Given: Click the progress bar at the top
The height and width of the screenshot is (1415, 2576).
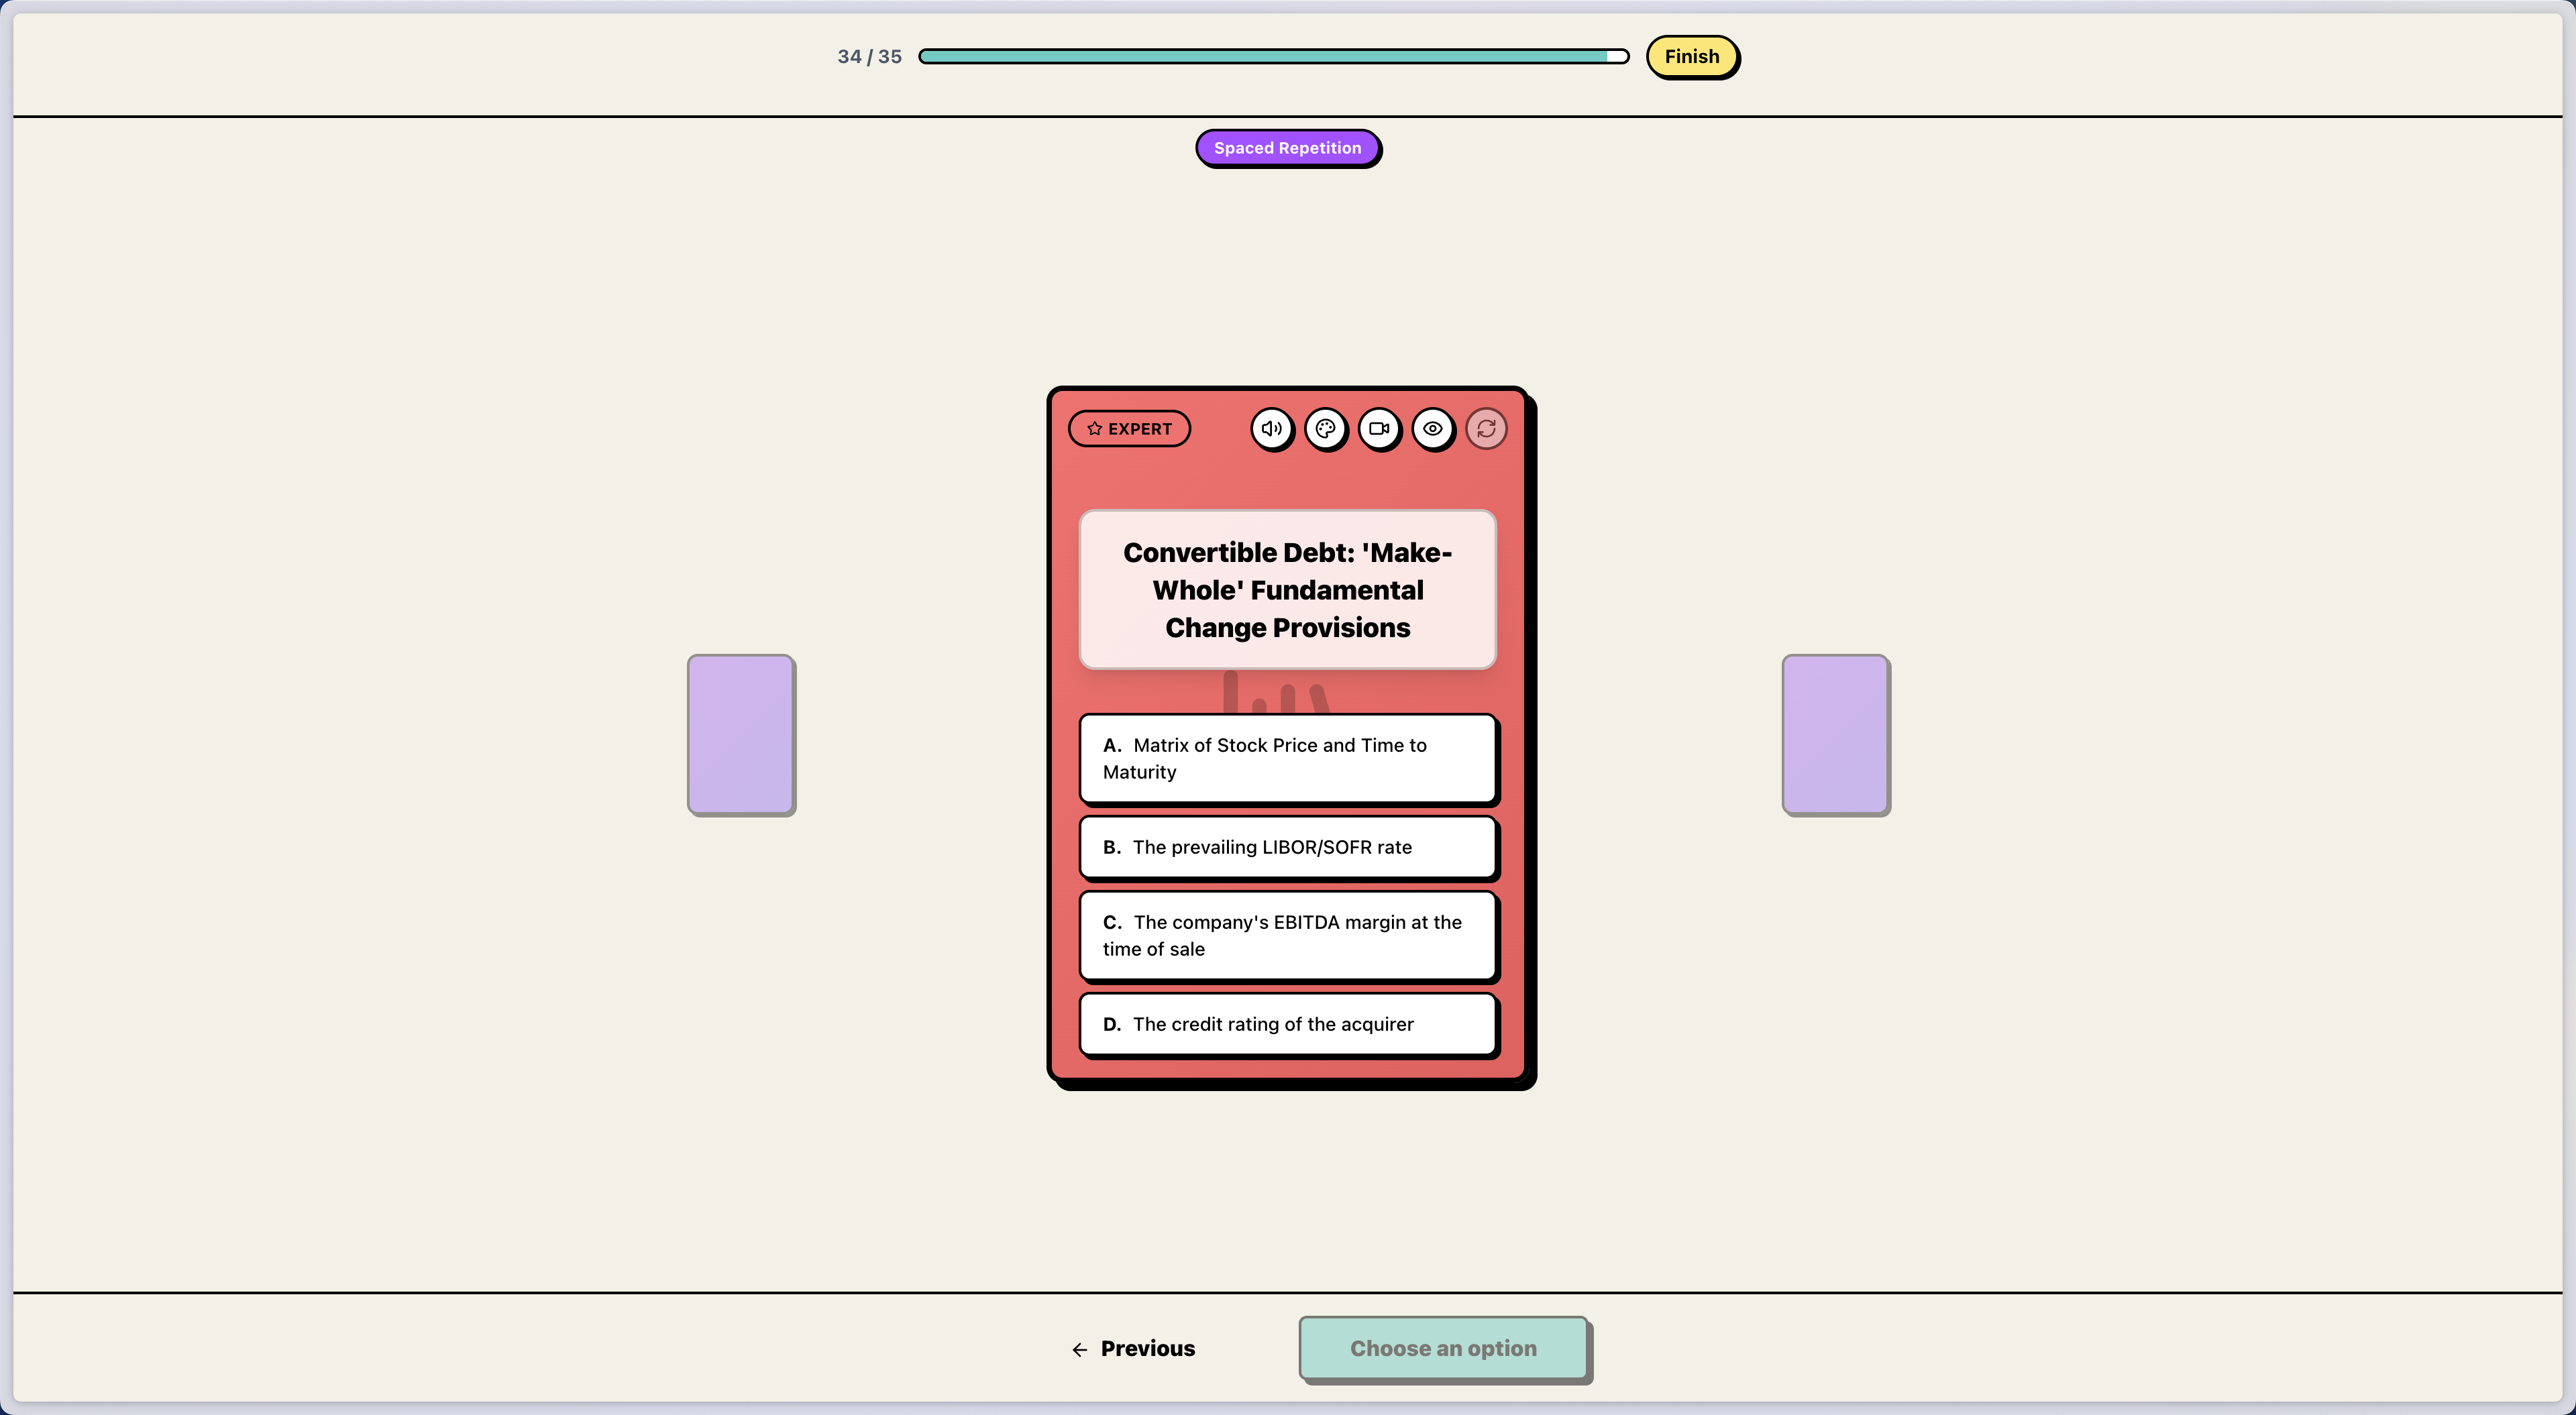Looking at the screenshot, I should 1272,57.
